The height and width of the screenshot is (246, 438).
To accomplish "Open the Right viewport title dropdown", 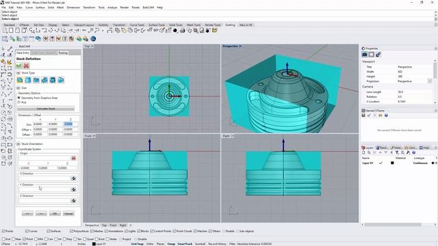I will coord(233,136).
